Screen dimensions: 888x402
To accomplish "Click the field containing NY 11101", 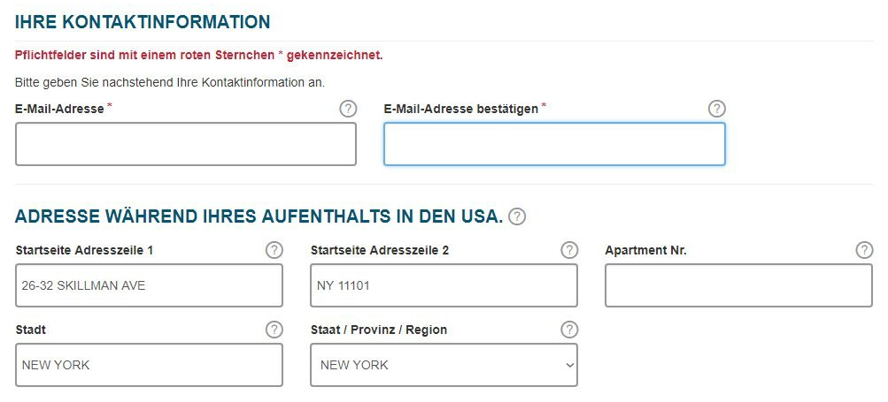I will 444,285.
